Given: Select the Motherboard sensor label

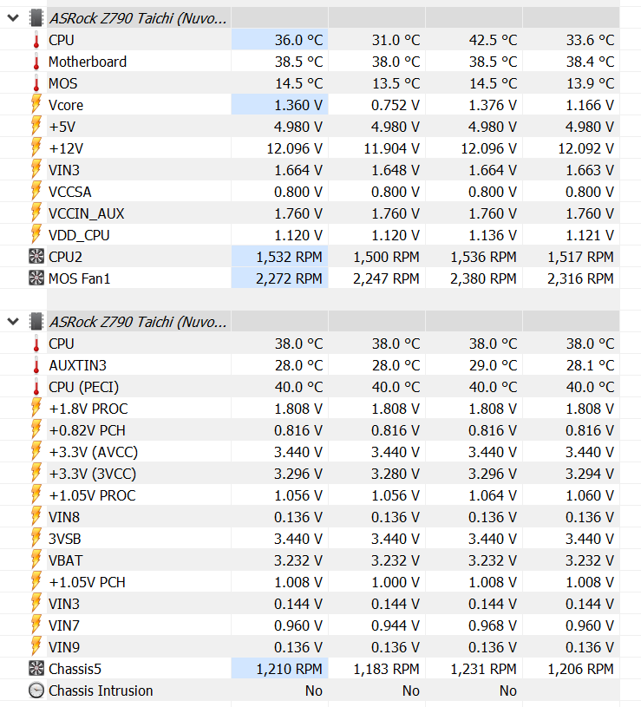Looking at the screenshot, I should (88, 62).
